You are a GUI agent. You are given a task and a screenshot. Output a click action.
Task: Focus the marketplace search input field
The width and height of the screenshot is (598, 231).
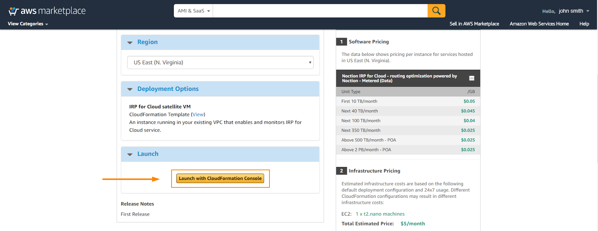[320, 11]
